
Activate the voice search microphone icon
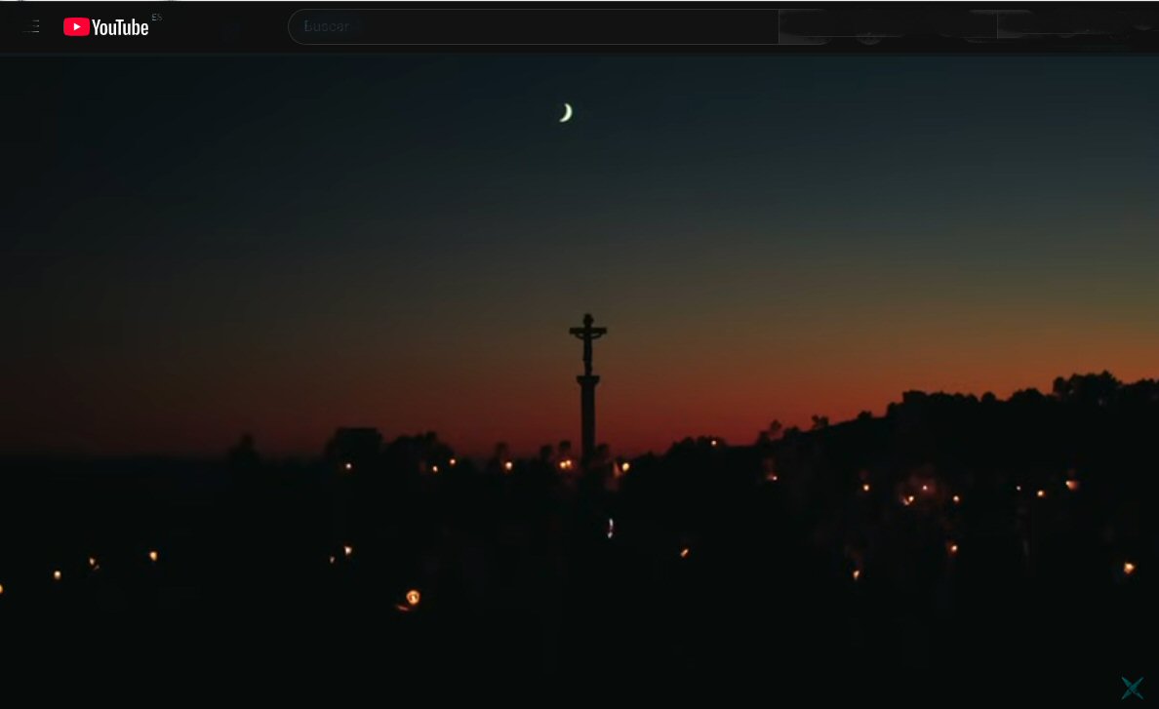point(868,28)
